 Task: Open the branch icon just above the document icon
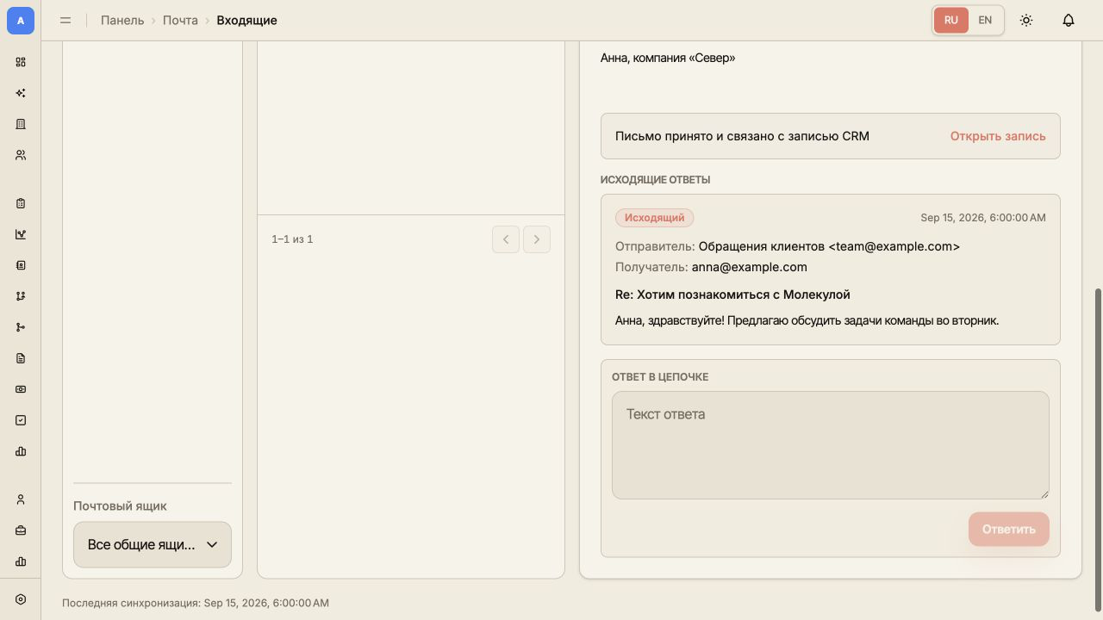(21, 327)
